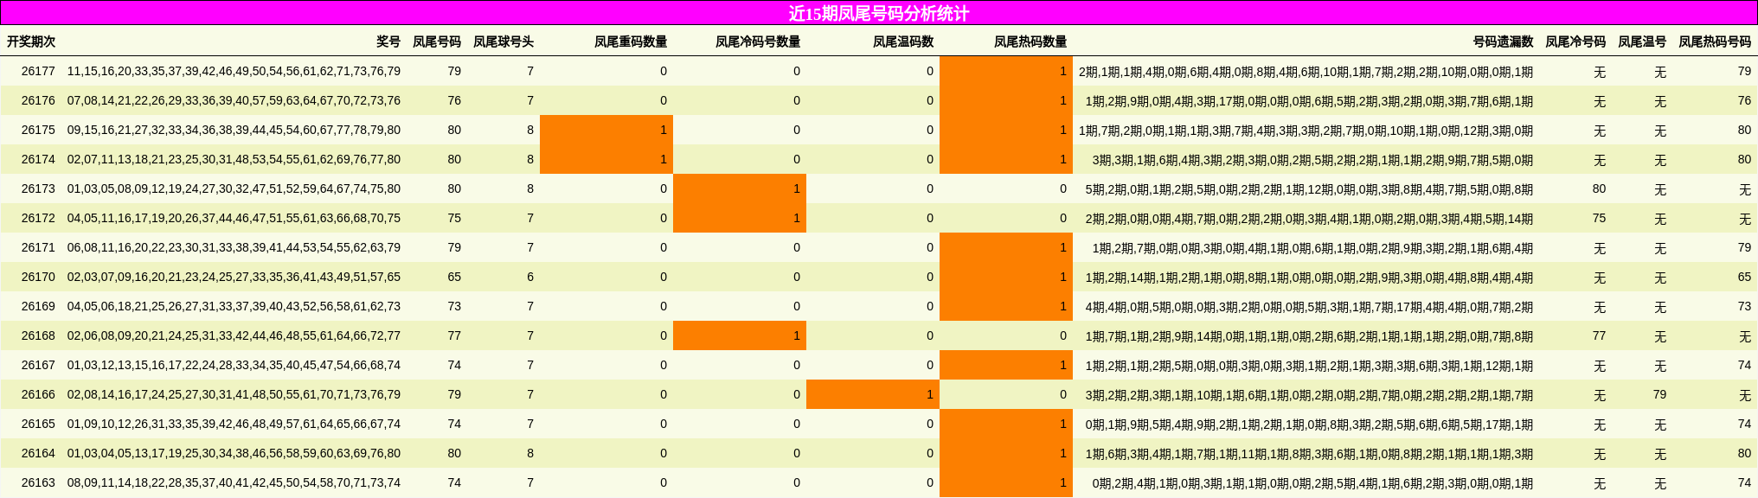Click winning numbers starting 01,03,12,13,15
The image size is (1758, 498).
point(234,365)
